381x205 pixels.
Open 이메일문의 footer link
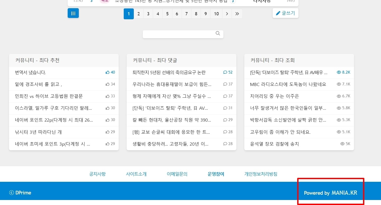point(177,174)
